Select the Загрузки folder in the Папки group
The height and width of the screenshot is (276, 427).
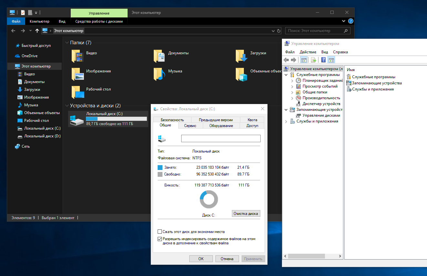(x=251, y=56)
